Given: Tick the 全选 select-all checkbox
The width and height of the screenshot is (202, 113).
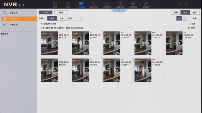Looking at the screenshot, I should 190,24.
